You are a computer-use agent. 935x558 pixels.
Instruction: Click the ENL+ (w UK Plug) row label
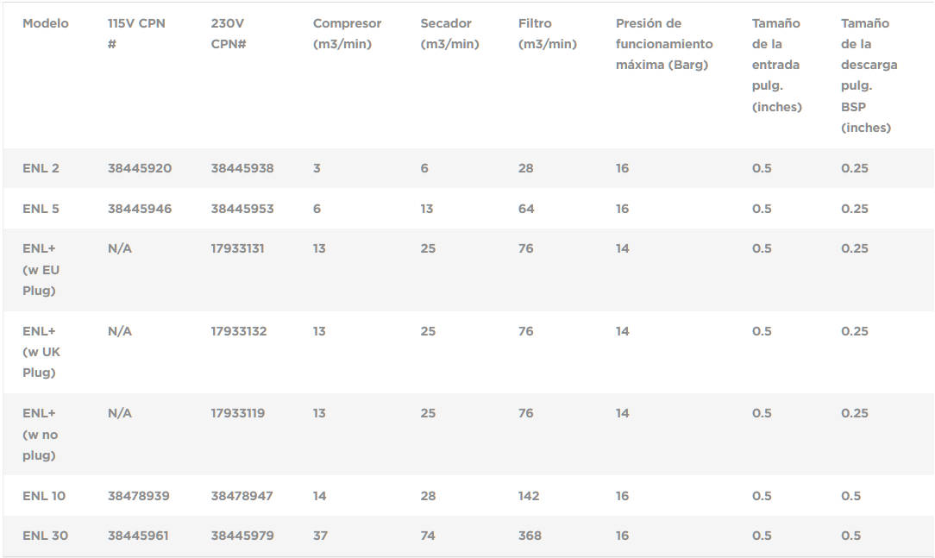(41, 352)
